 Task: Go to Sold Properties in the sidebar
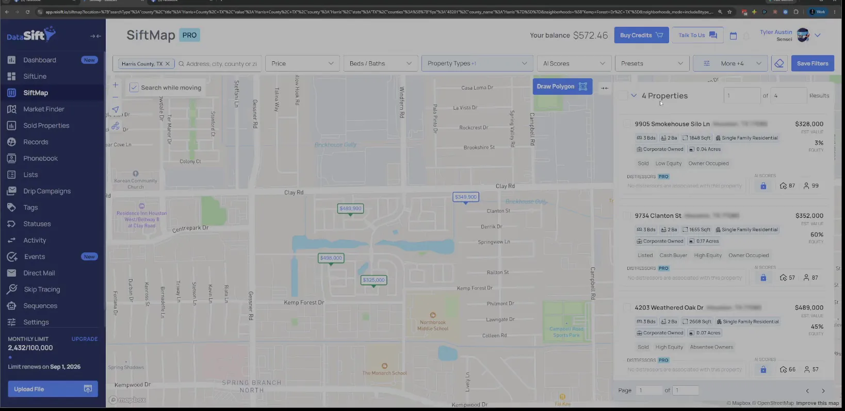pos(46,126)
